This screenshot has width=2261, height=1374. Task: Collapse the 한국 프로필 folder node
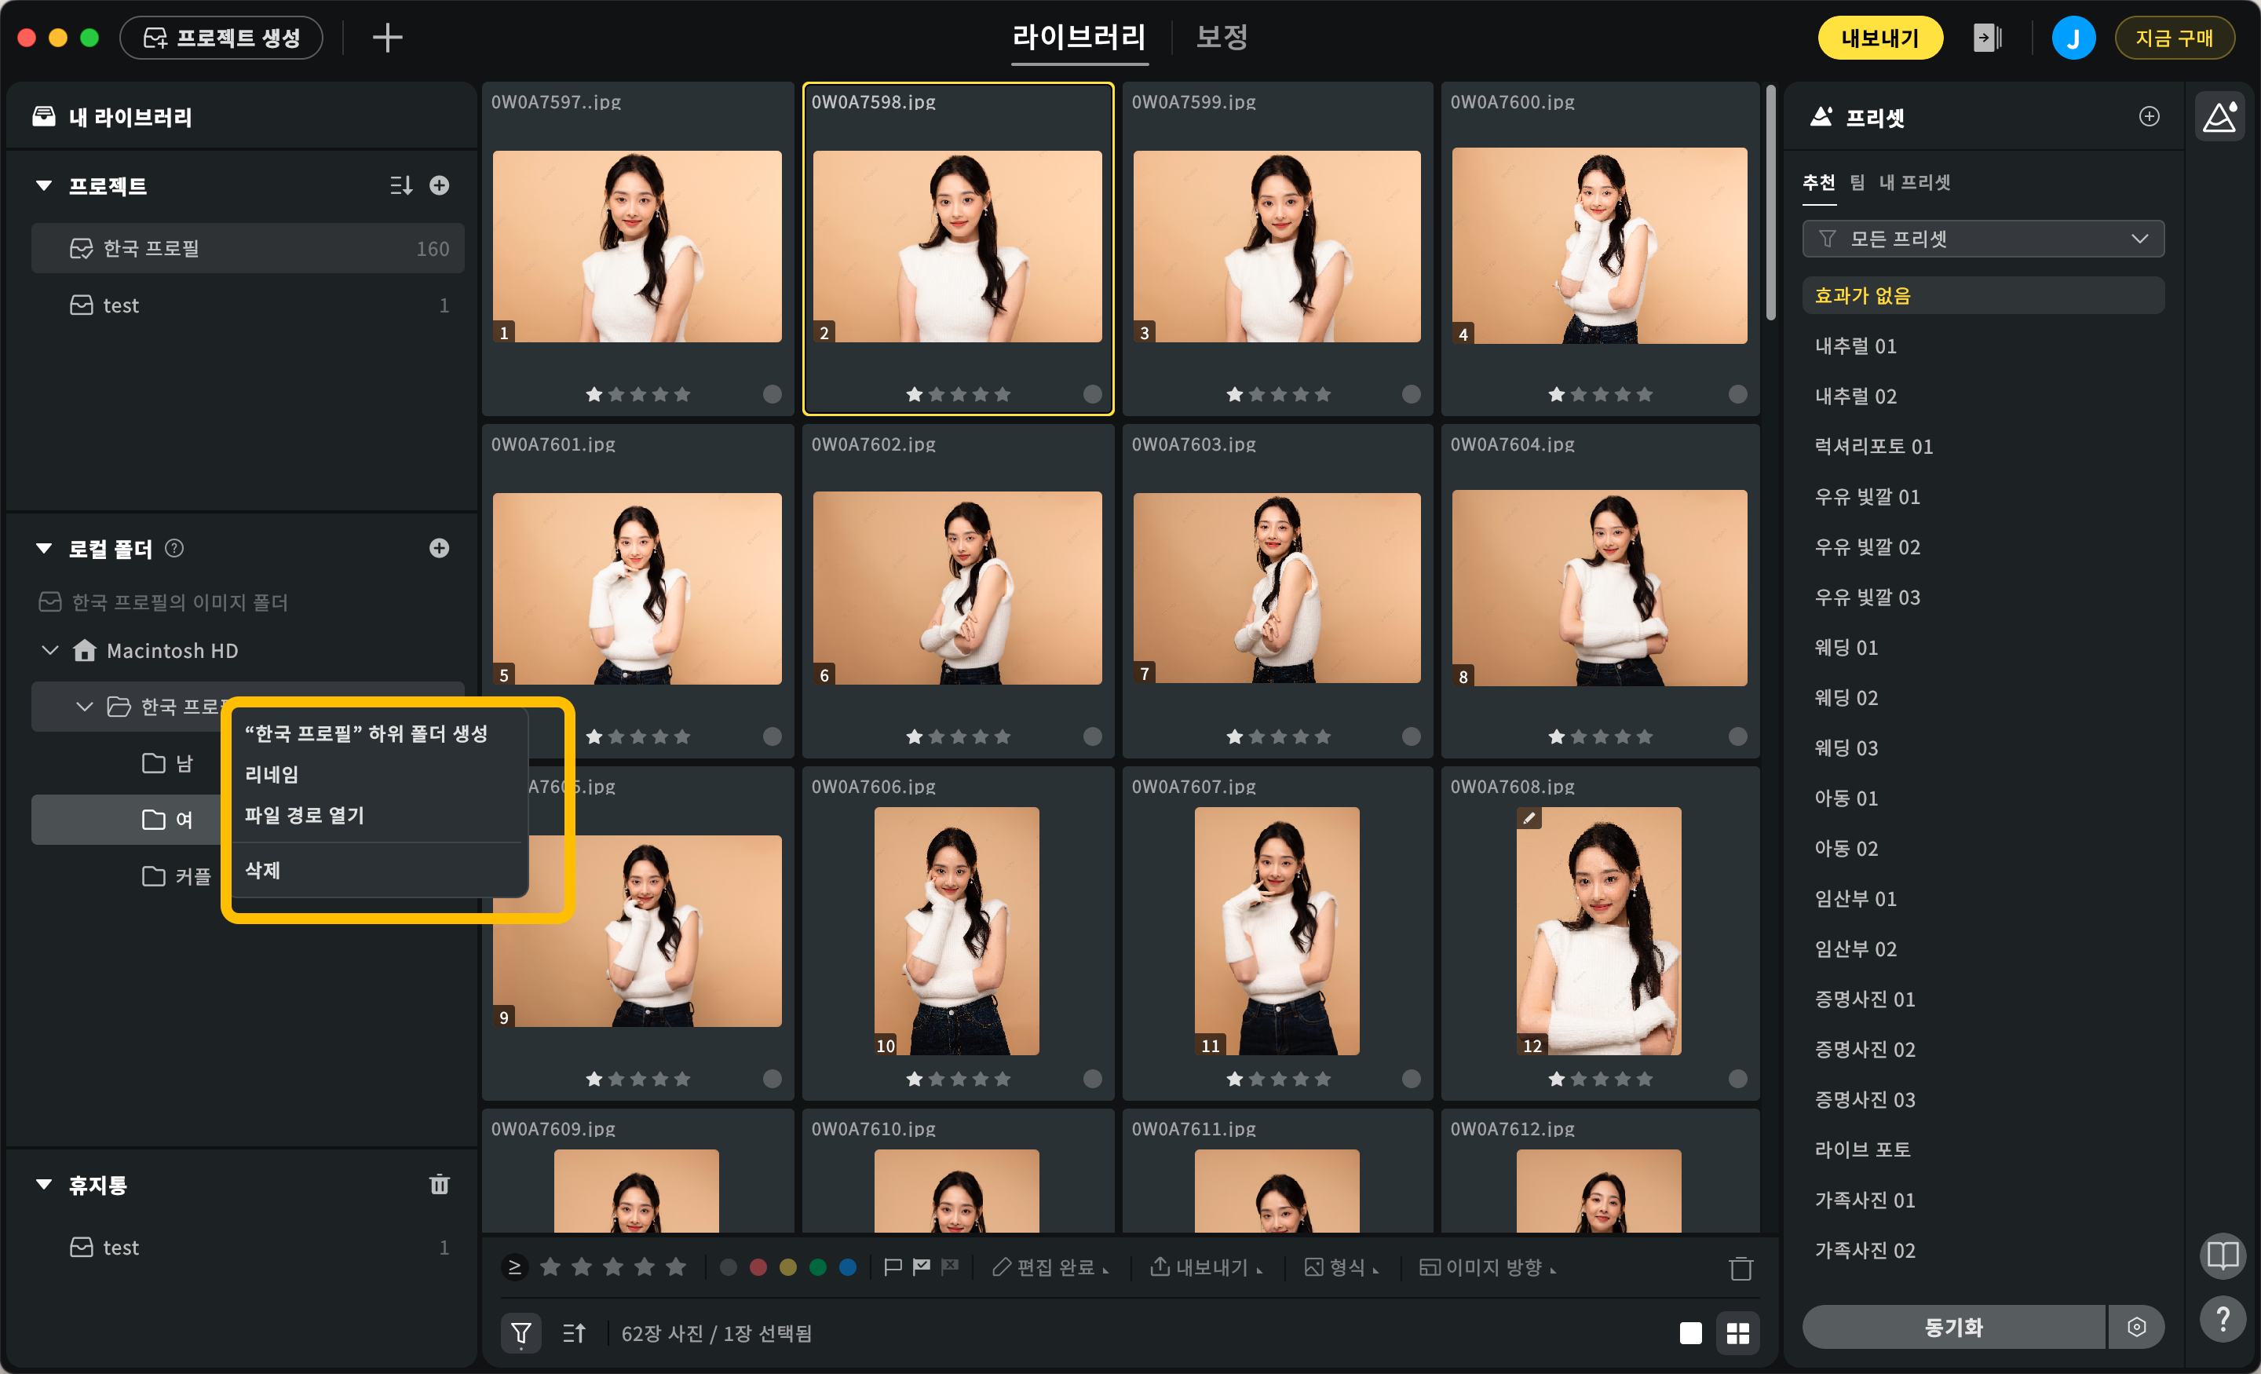[x=85, y=707]
